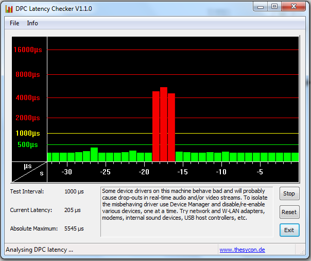Viewport: 311px width, 261px height.
Task: Click the tallest red latency bar
Action: point(164,124)
